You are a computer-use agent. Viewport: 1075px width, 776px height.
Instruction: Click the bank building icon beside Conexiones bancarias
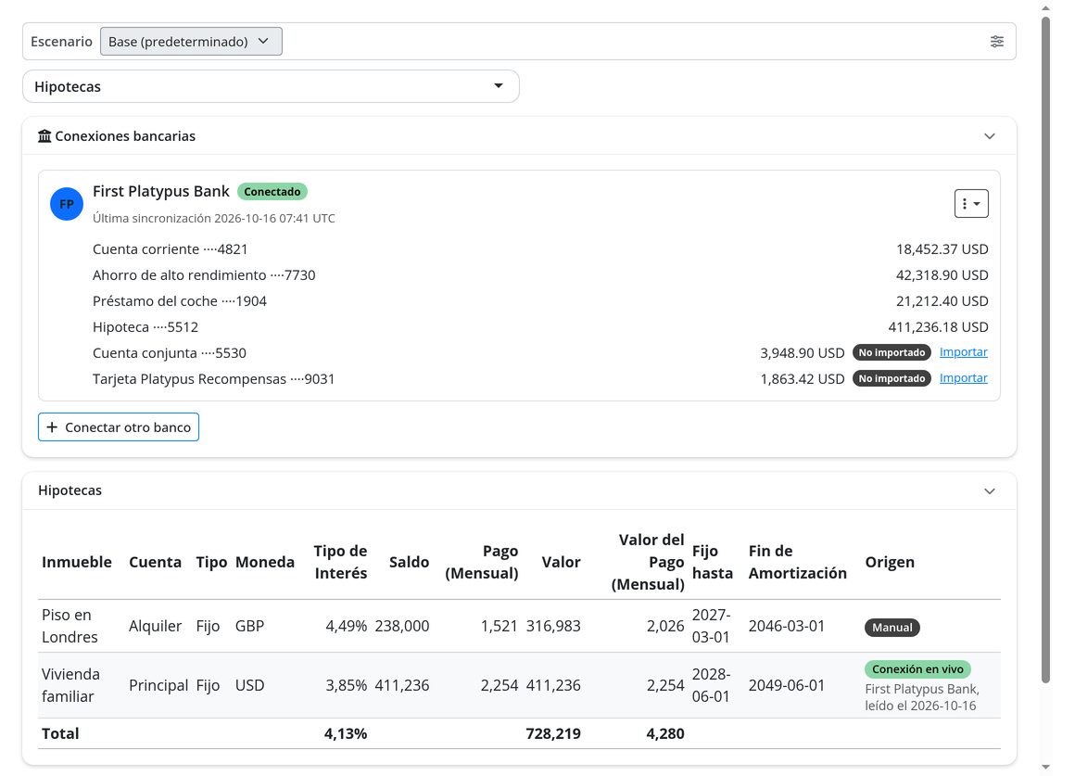[44, 136]
